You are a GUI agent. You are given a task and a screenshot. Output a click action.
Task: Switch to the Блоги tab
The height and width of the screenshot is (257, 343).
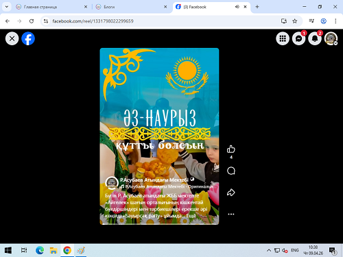109,7
